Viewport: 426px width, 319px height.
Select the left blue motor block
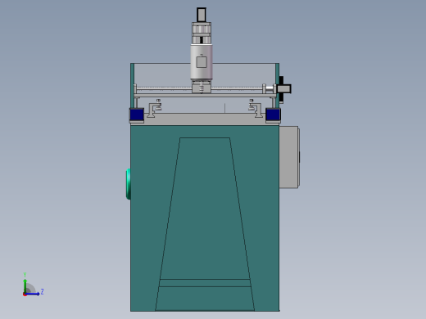(x=137, y=115)
